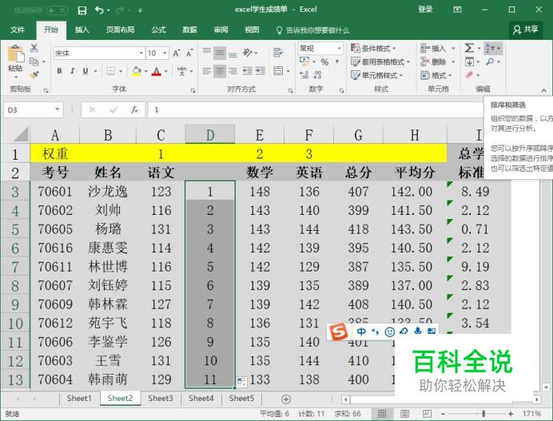The width and height of the screenshot is (553, 421).
Task: Click the Undo arrow icon
Action: (x=99, y=10)
